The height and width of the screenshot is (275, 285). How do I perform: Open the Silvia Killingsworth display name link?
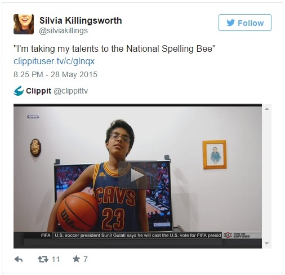pyautogui.click(x=81, y=20)
